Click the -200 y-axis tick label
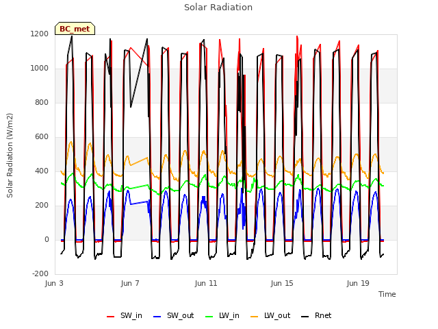Image resolution: width=438 pixels, height=329 pixels. 40,273
